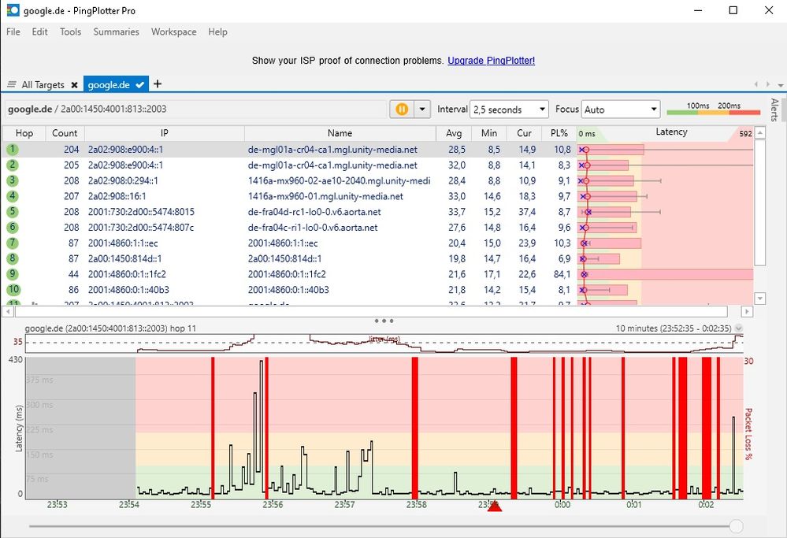
Task: Open the Interval dropdown showing 2,5 seconds
Action: [509, 109]
